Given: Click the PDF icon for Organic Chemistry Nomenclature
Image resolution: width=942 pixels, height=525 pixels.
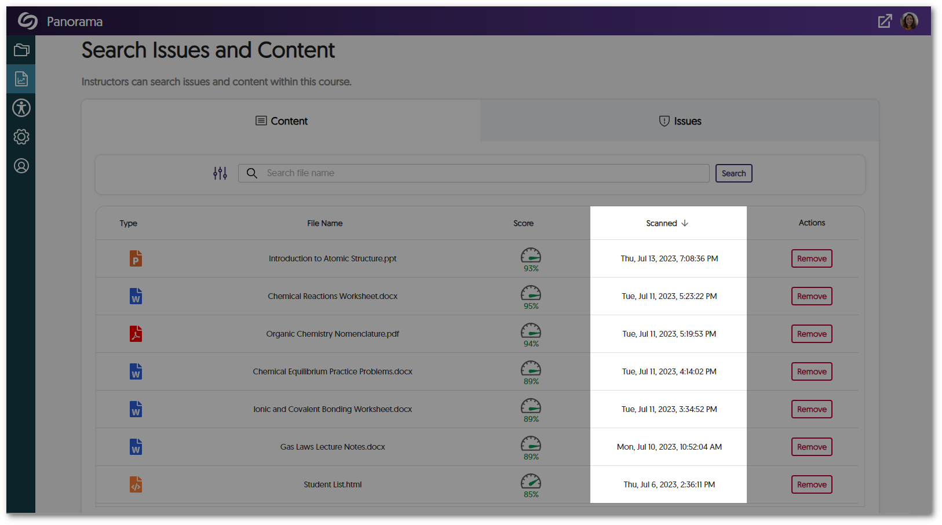Looking at the screenshot, I should (136, 334).
